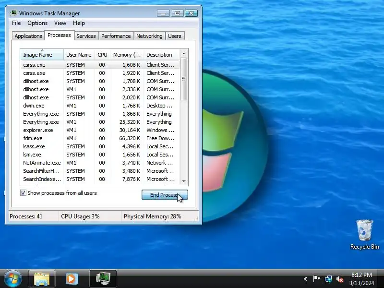Click the Task Manager title bar icon
This screenshot has height=288, width=384.
(13, 13)
